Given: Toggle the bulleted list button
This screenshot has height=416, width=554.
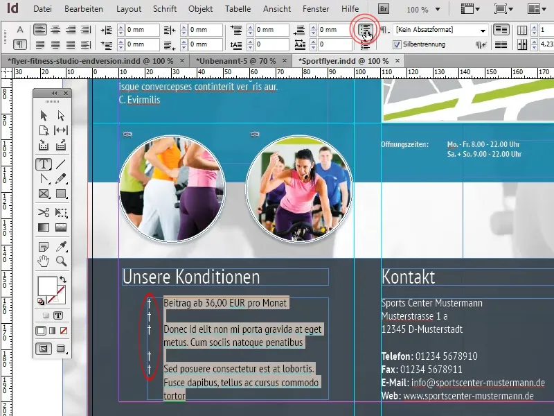Looking at the screenshot, I should coord(366,29).
